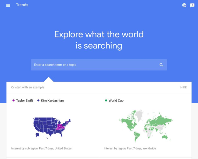This screenshot has width=198, height=159.
Task: Select the Taylor Swift term label
Action: click(25, 100)
